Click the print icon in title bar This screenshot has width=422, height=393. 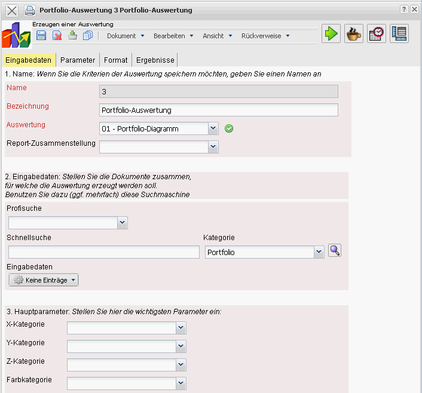coord(29,10)
